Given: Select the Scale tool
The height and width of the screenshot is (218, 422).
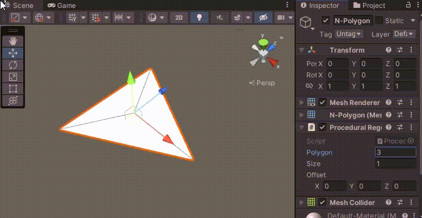Looking at the screenshot, I should (13, 77).
